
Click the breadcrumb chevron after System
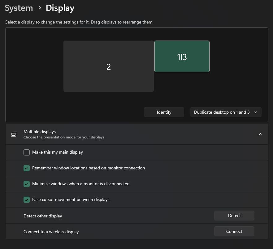coord(40,8)
